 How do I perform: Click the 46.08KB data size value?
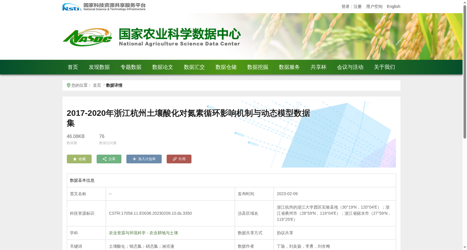click(76, 137)
